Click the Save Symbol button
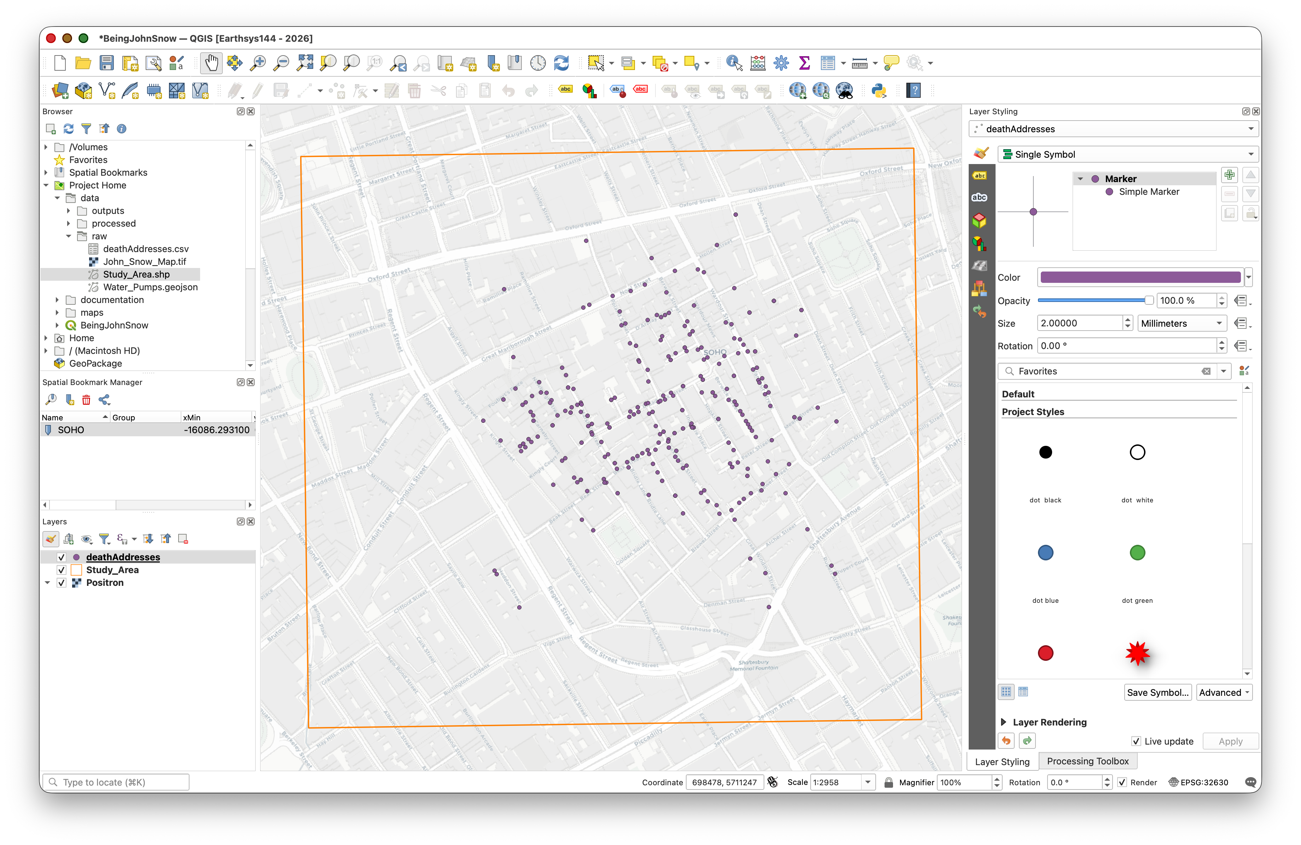The image size is (1301, 845). coord(1157,693)
